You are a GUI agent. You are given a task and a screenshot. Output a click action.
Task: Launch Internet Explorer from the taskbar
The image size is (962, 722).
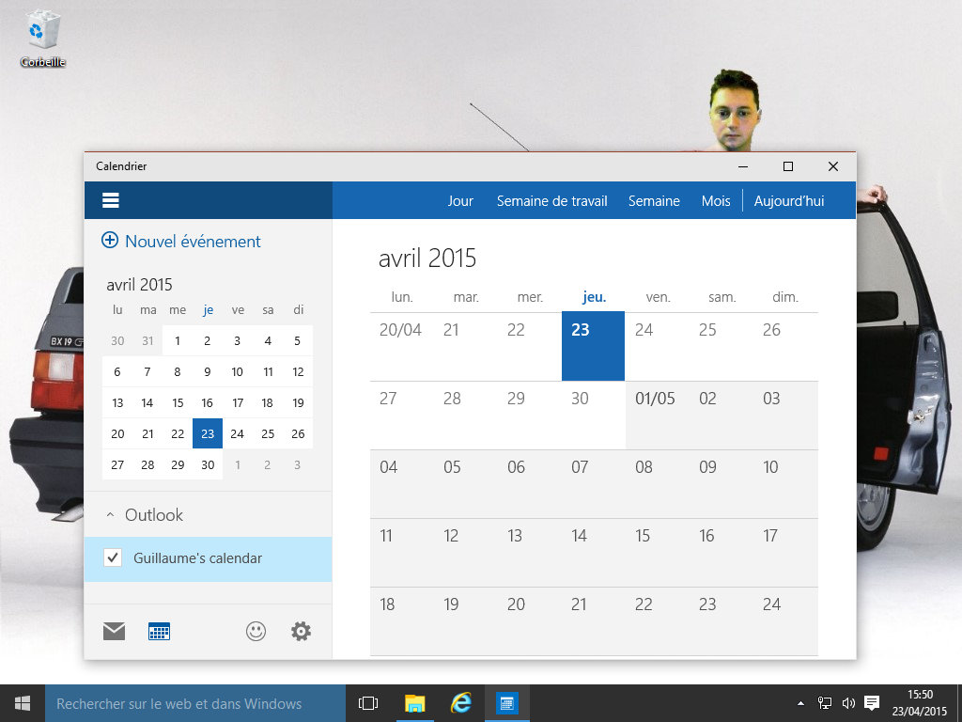460,703
